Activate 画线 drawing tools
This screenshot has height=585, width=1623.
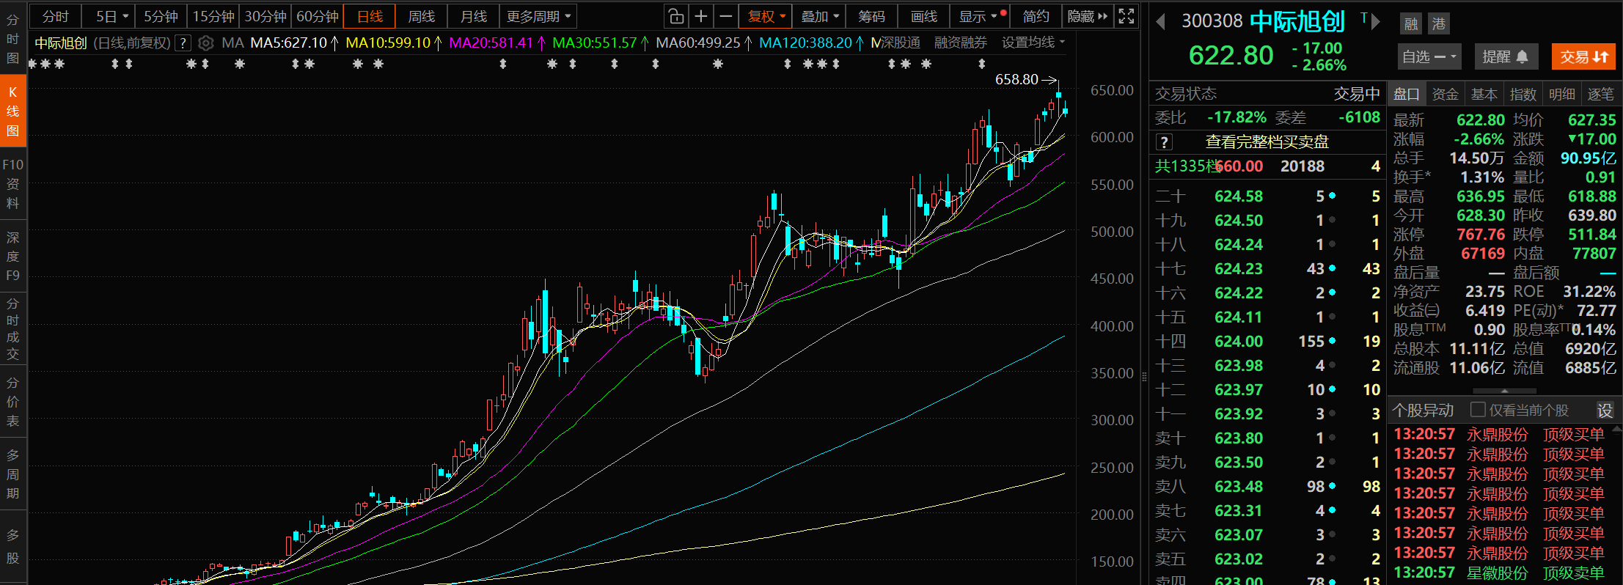pos(923,16)
